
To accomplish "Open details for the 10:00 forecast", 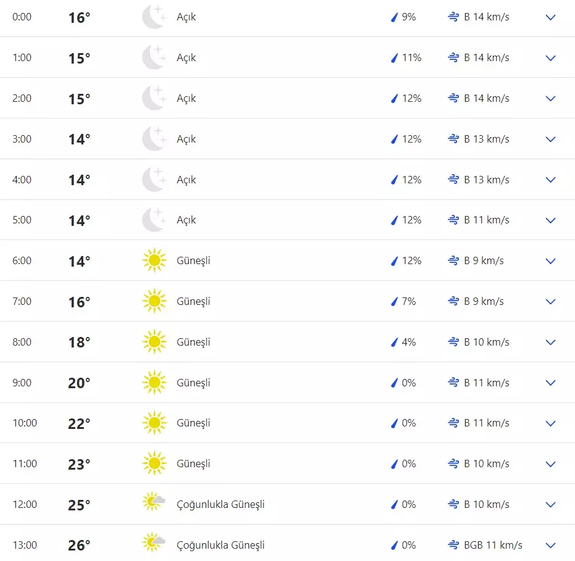I will 550,423.
